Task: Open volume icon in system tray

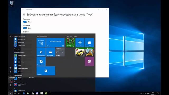Action: [x=145, y=93]
